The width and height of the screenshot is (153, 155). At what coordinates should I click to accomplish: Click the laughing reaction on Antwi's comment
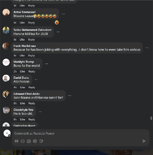57,22
